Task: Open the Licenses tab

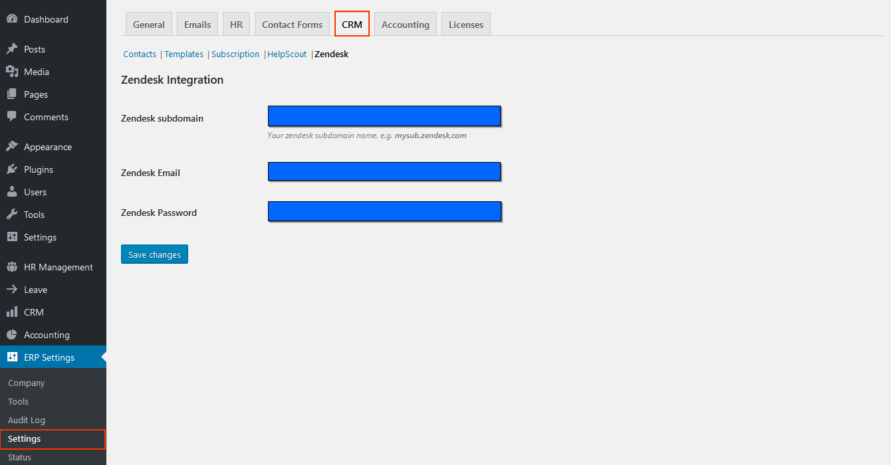Action: tap(466, 24)
